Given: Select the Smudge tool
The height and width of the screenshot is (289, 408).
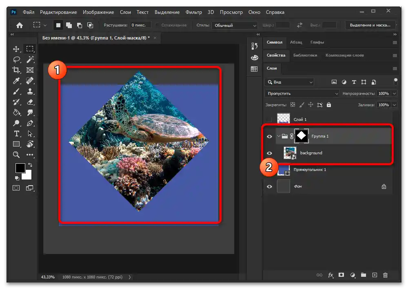Looking at the screenshot, I should 30,112.
